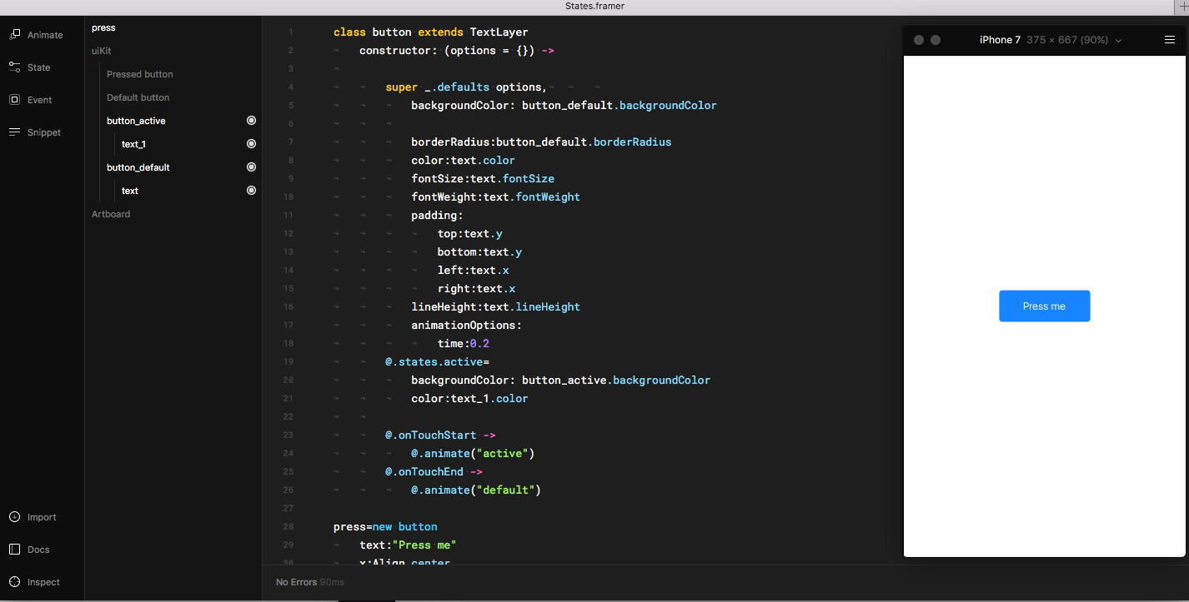Image resolution: width=1189 pixels, height=602 pixels.
Task: Switch to the State panel
Action: click(x=33, y=67)
